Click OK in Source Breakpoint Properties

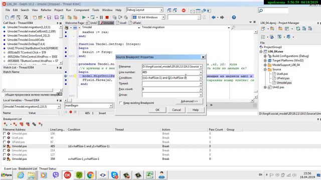(x=157, y=110)
